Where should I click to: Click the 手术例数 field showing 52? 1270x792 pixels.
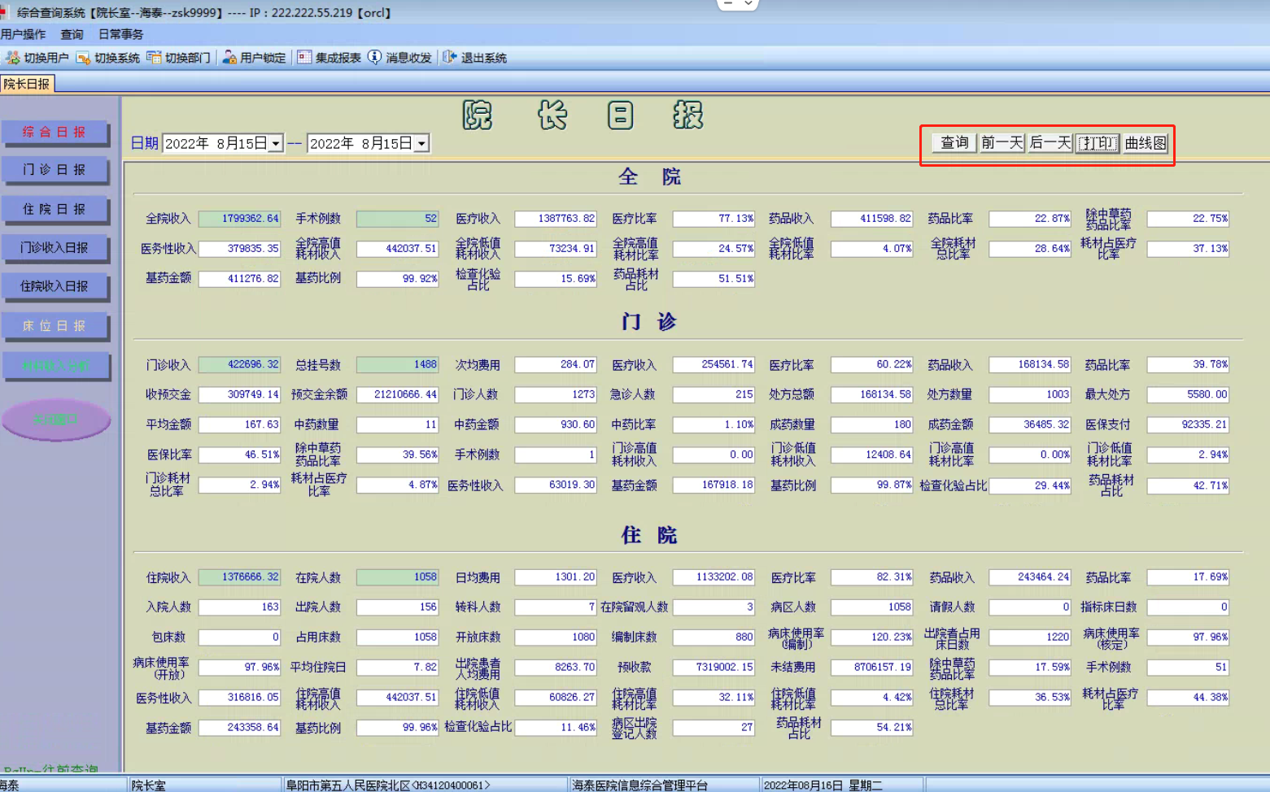tap(397, 219)
